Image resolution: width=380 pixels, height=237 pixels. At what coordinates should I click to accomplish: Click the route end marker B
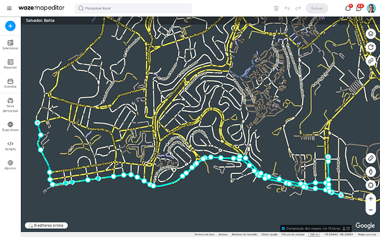[x=341, y=195]
